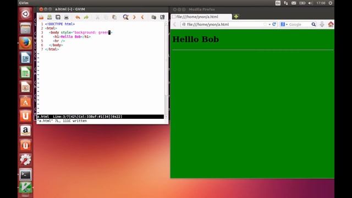Reload the page in Firefox
Viewport: 352px width, 198px height.
[274, 24]
